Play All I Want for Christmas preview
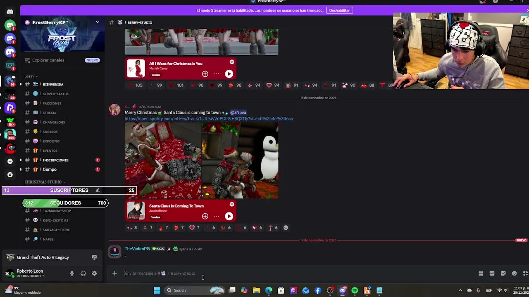 pos(229,74)
